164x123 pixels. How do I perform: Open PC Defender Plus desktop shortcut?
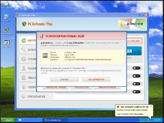click(x=6, y=32)
